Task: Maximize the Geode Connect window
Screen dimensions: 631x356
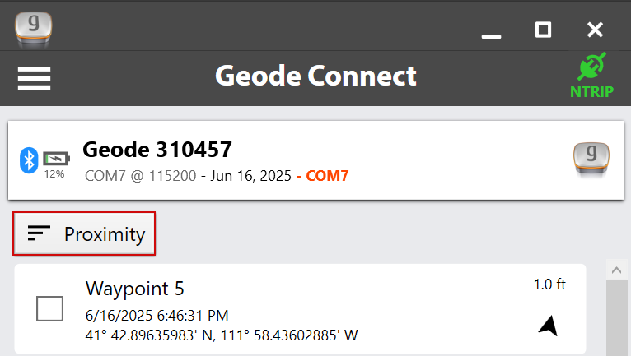Action: tap(543, 30)
